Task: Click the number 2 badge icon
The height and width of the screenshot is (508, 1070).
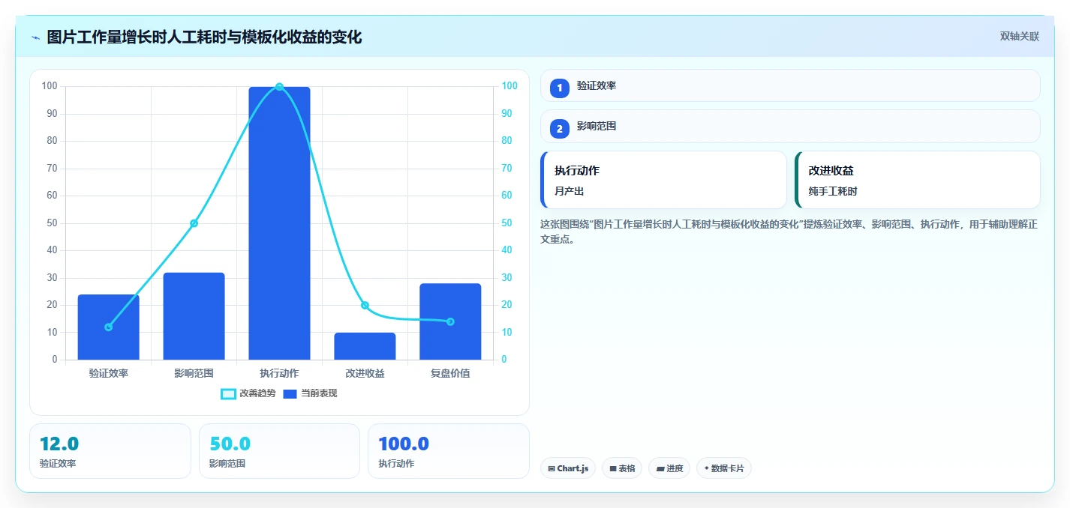Action: [x=560, y=129]
